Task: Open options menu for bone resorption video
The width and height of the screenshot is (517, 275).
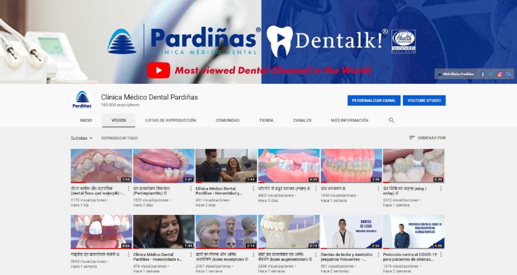Action: (x=253, y=255)
